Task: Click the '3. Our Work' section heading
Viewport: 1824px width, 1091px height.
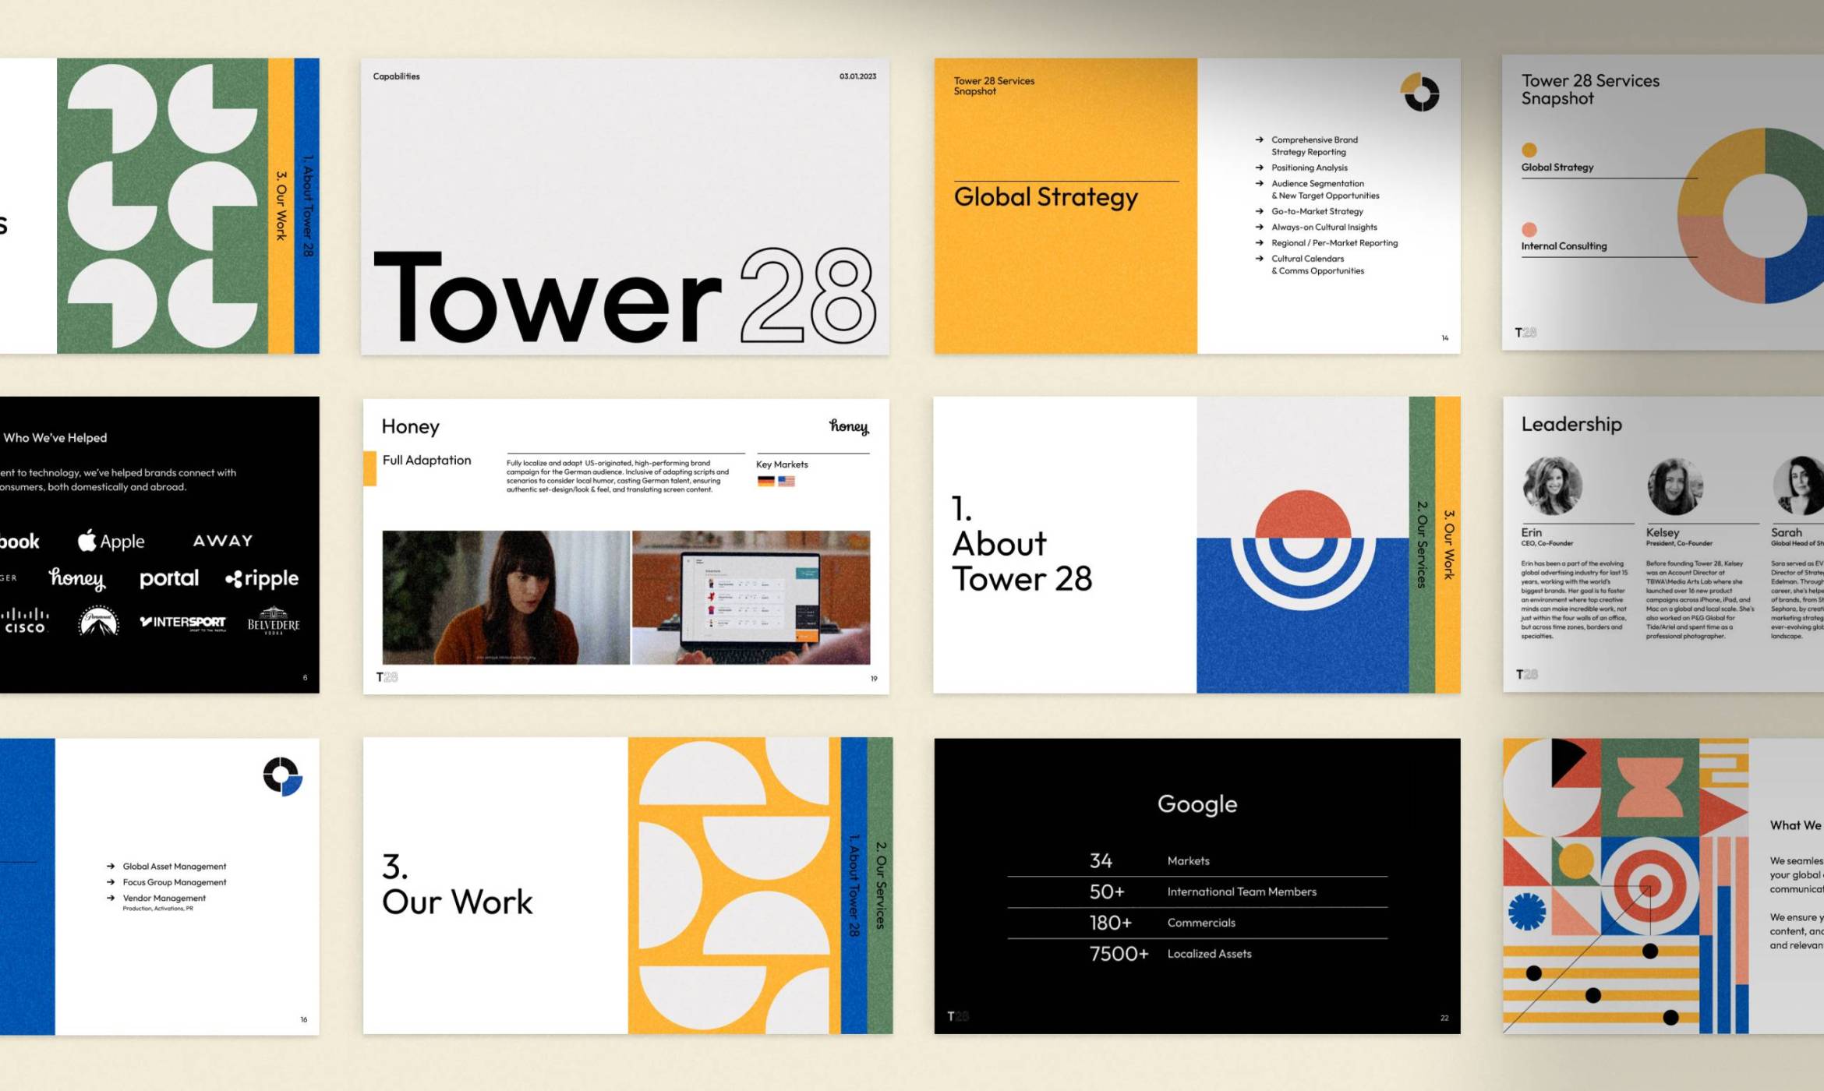Action: pyautogui.click(x=457, y=884)
